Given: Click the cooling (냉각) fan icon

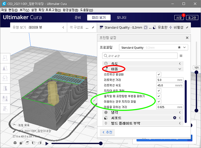Looking at the screenshot, I should coord(106,112).
